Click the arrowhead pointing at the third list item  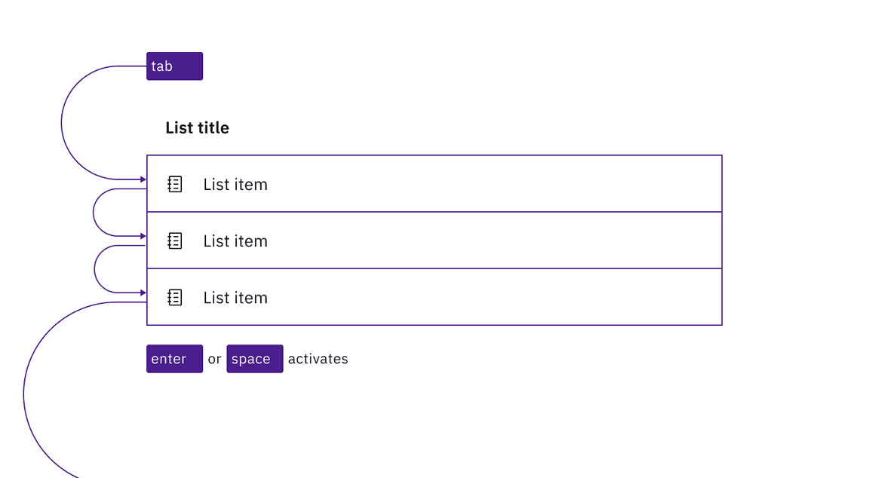click(x=143, y=293)
